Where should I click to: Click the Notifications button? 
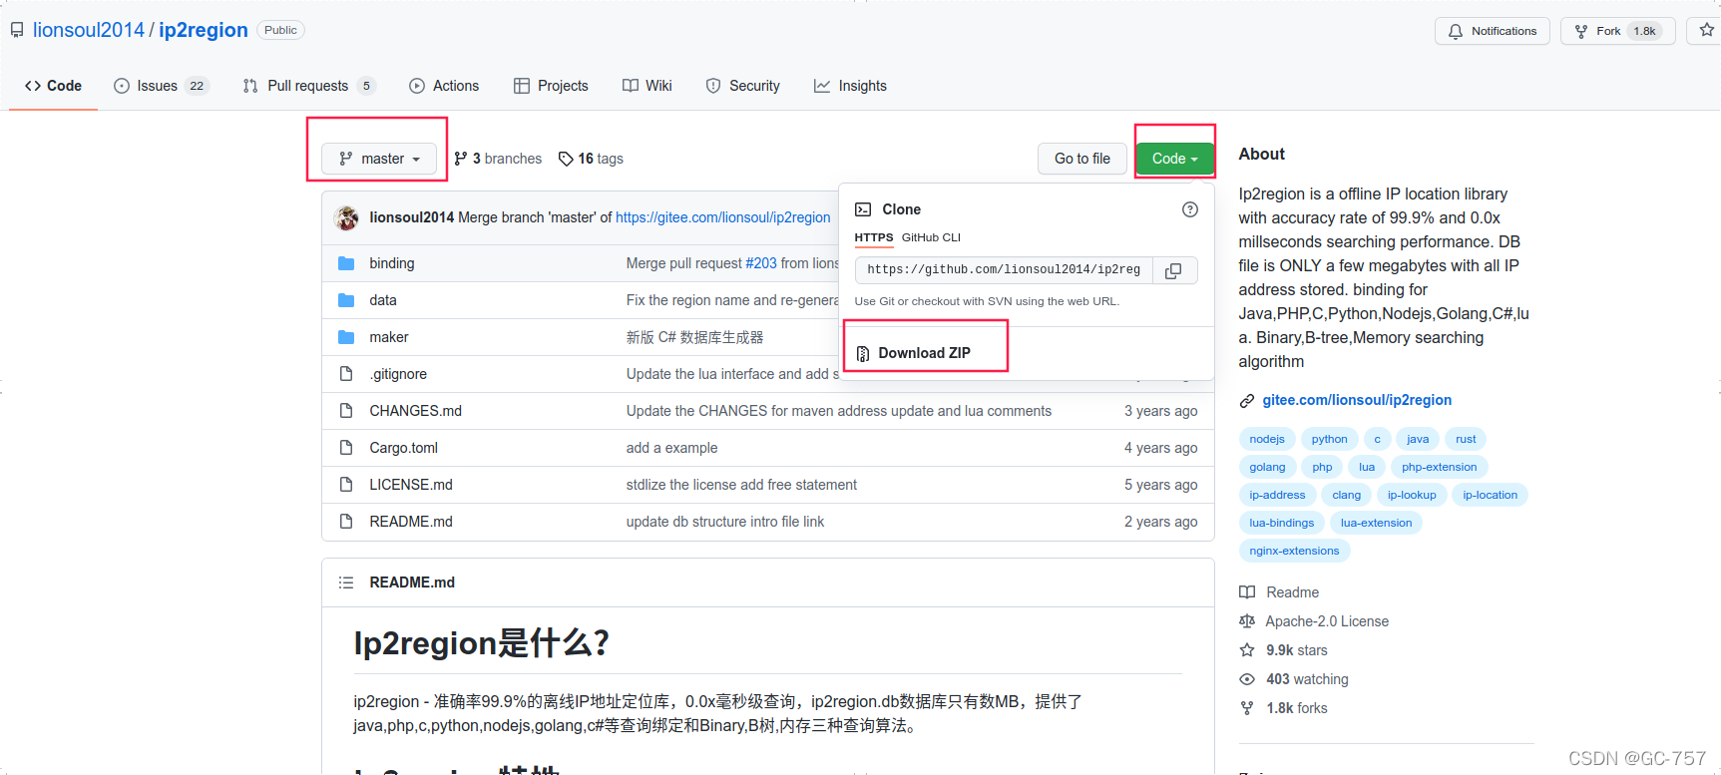pos(1493,31)
